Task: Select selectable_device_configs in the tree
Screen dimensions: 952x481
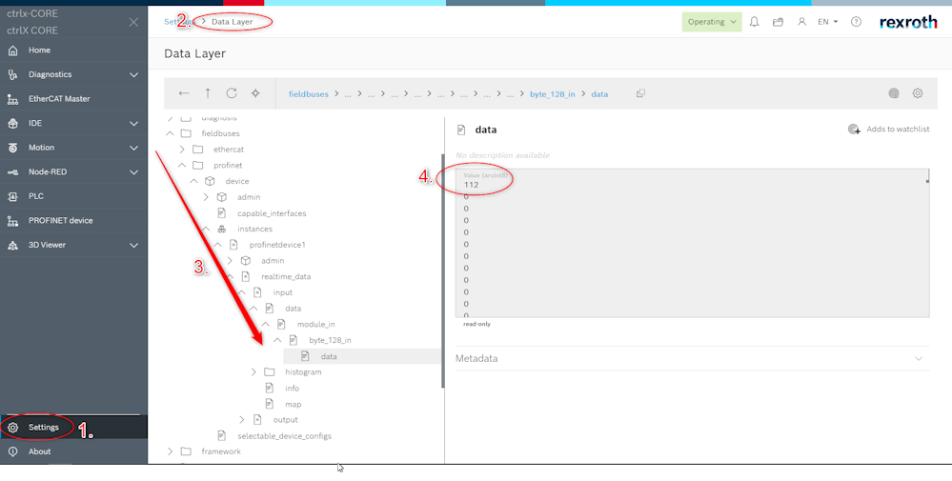Action: point(284,436)
